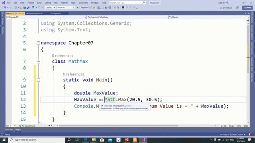Click the Save All toolbar icon

(28, 8)
